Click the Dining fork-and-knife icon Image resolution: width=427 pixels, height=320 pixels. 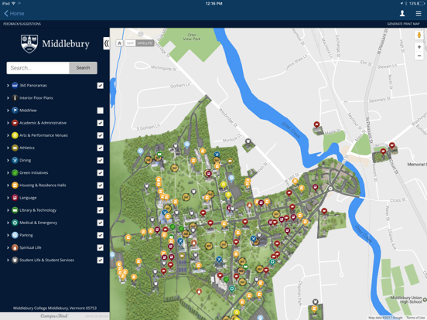[15, 161]
